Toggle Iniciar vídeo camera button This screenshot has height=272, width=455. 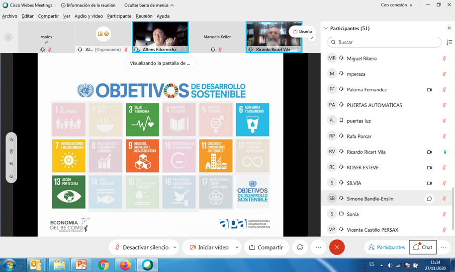pyautogui.click(x=208, y=247)
